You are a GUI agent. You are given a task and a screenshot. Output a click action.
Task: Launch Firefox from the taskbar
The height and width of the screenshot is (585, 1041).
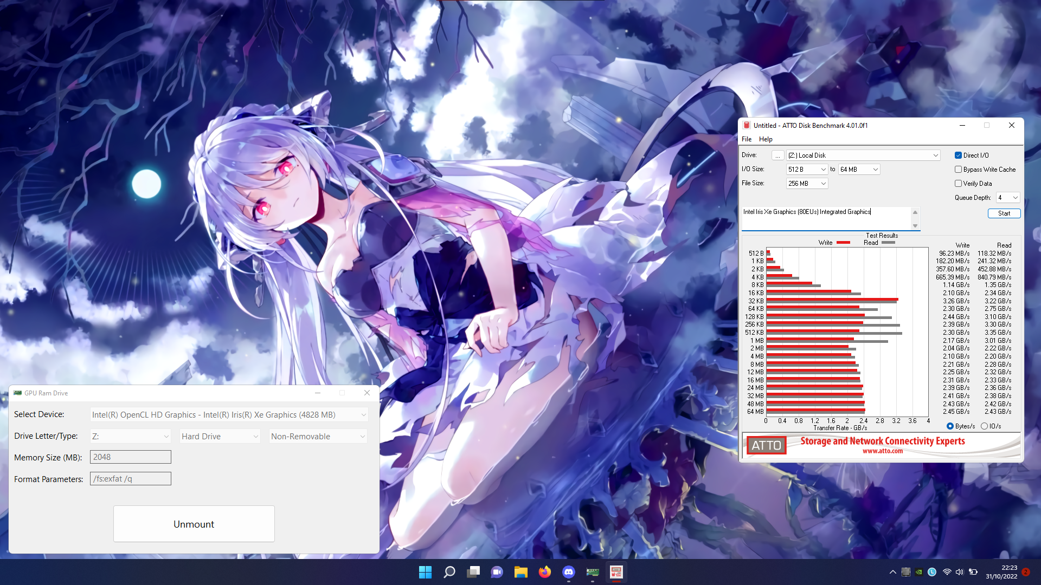point(545,572)
